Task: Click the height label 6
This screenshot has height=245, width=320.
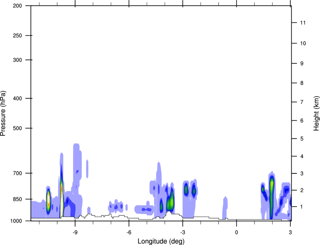Action: pyautogui.click(x=302, y=121)
